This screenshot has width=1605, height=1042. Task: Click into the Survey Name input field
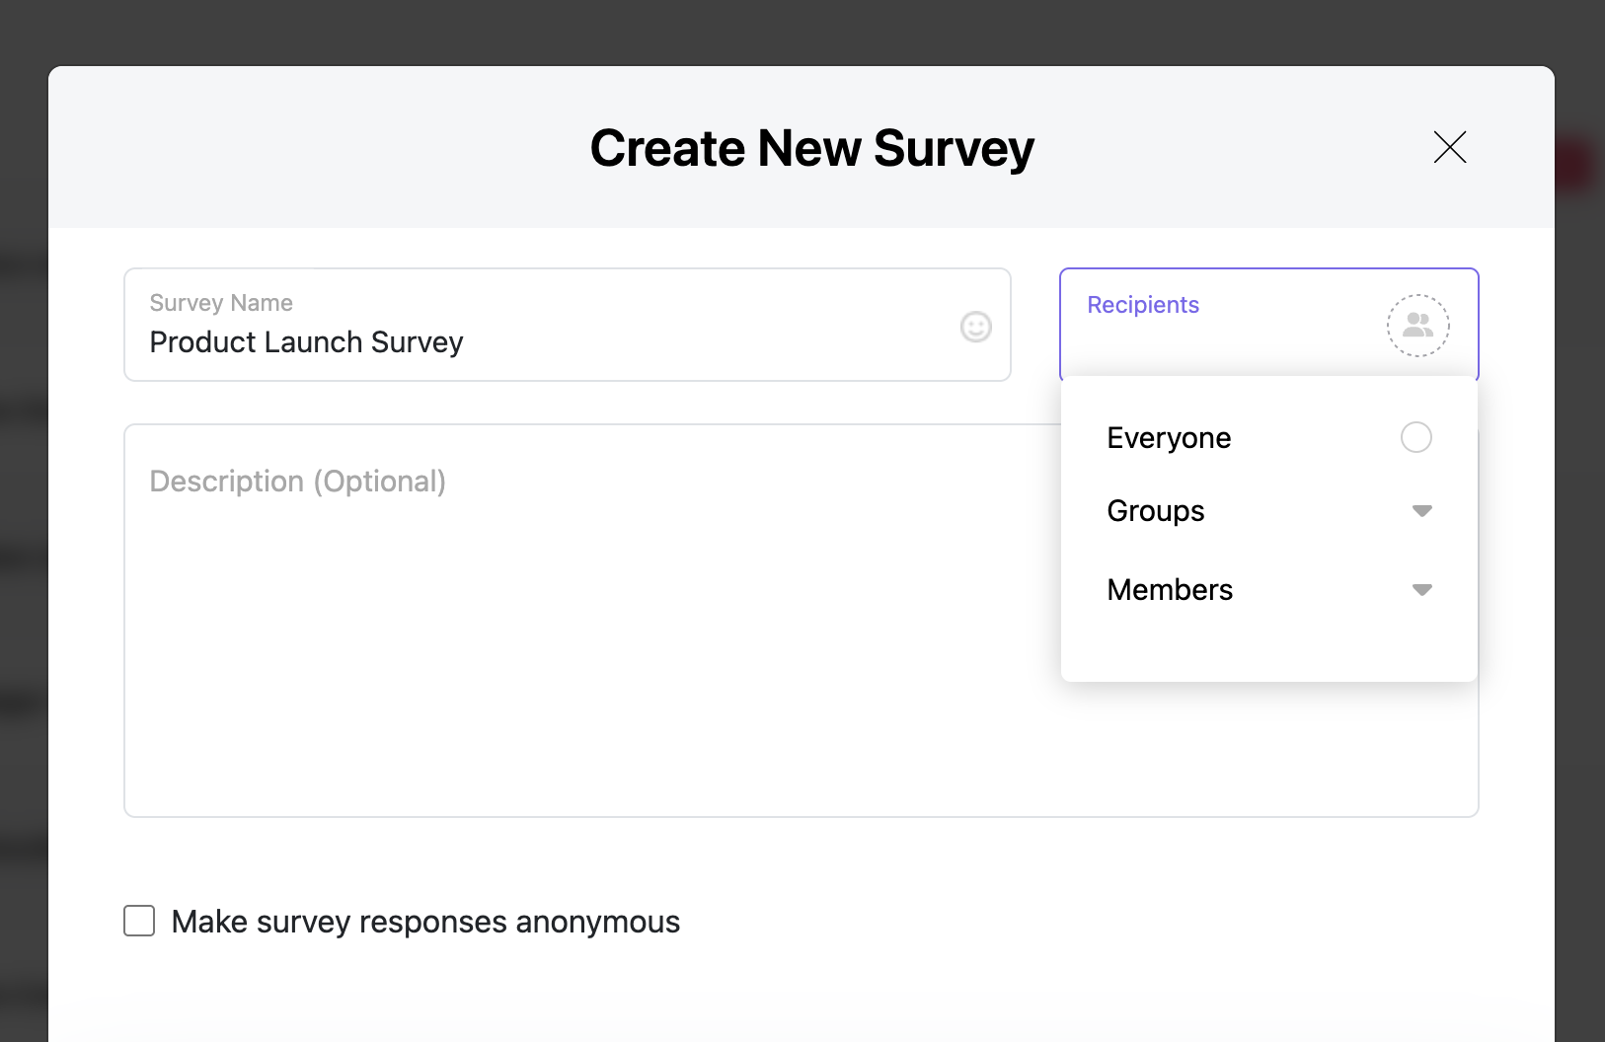pos(567,325)
